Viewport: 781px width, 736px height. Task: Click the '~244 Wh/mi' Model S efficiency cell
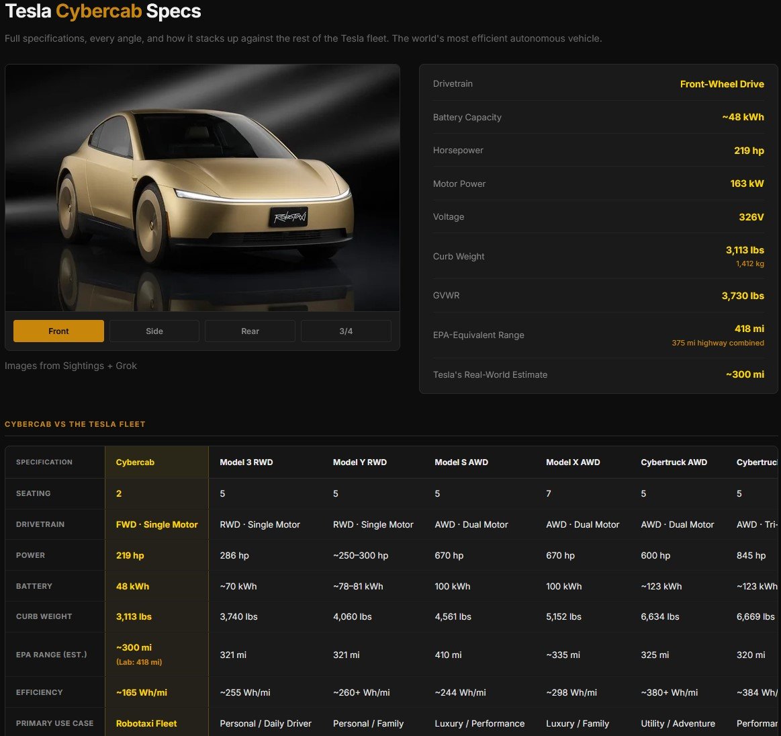460,692
